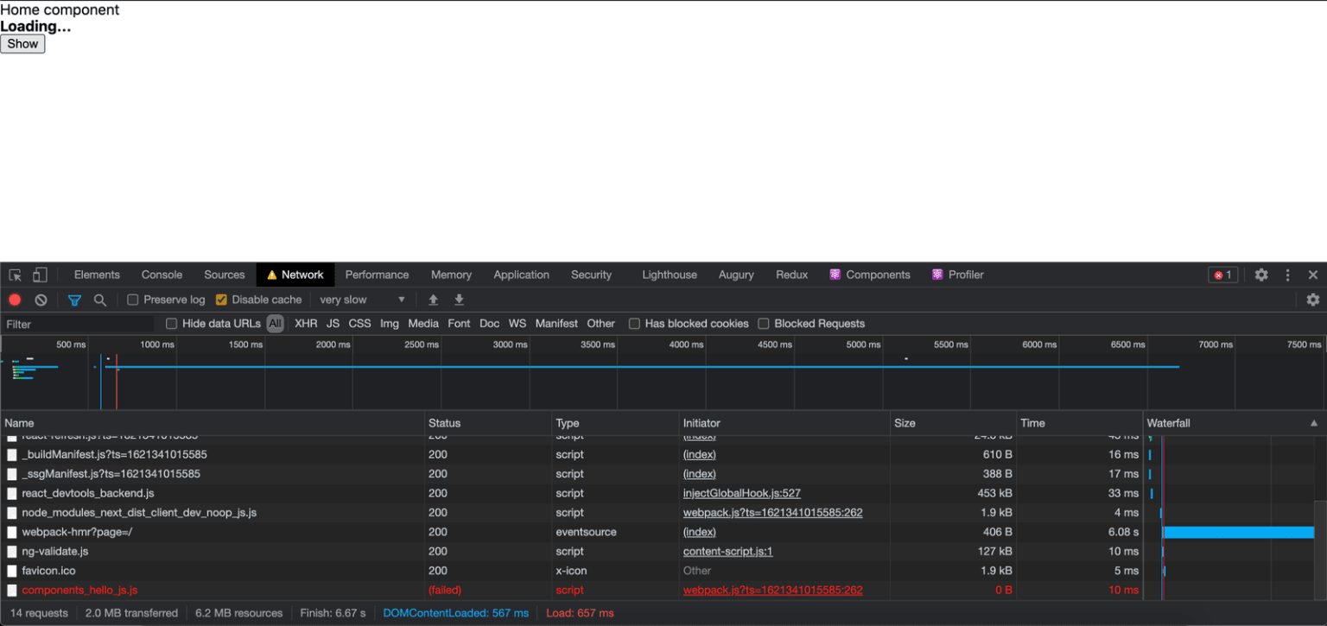The image size is (1327, 626).
Task: Enable the Preserve log checkbox
Action: pos(133,300)
